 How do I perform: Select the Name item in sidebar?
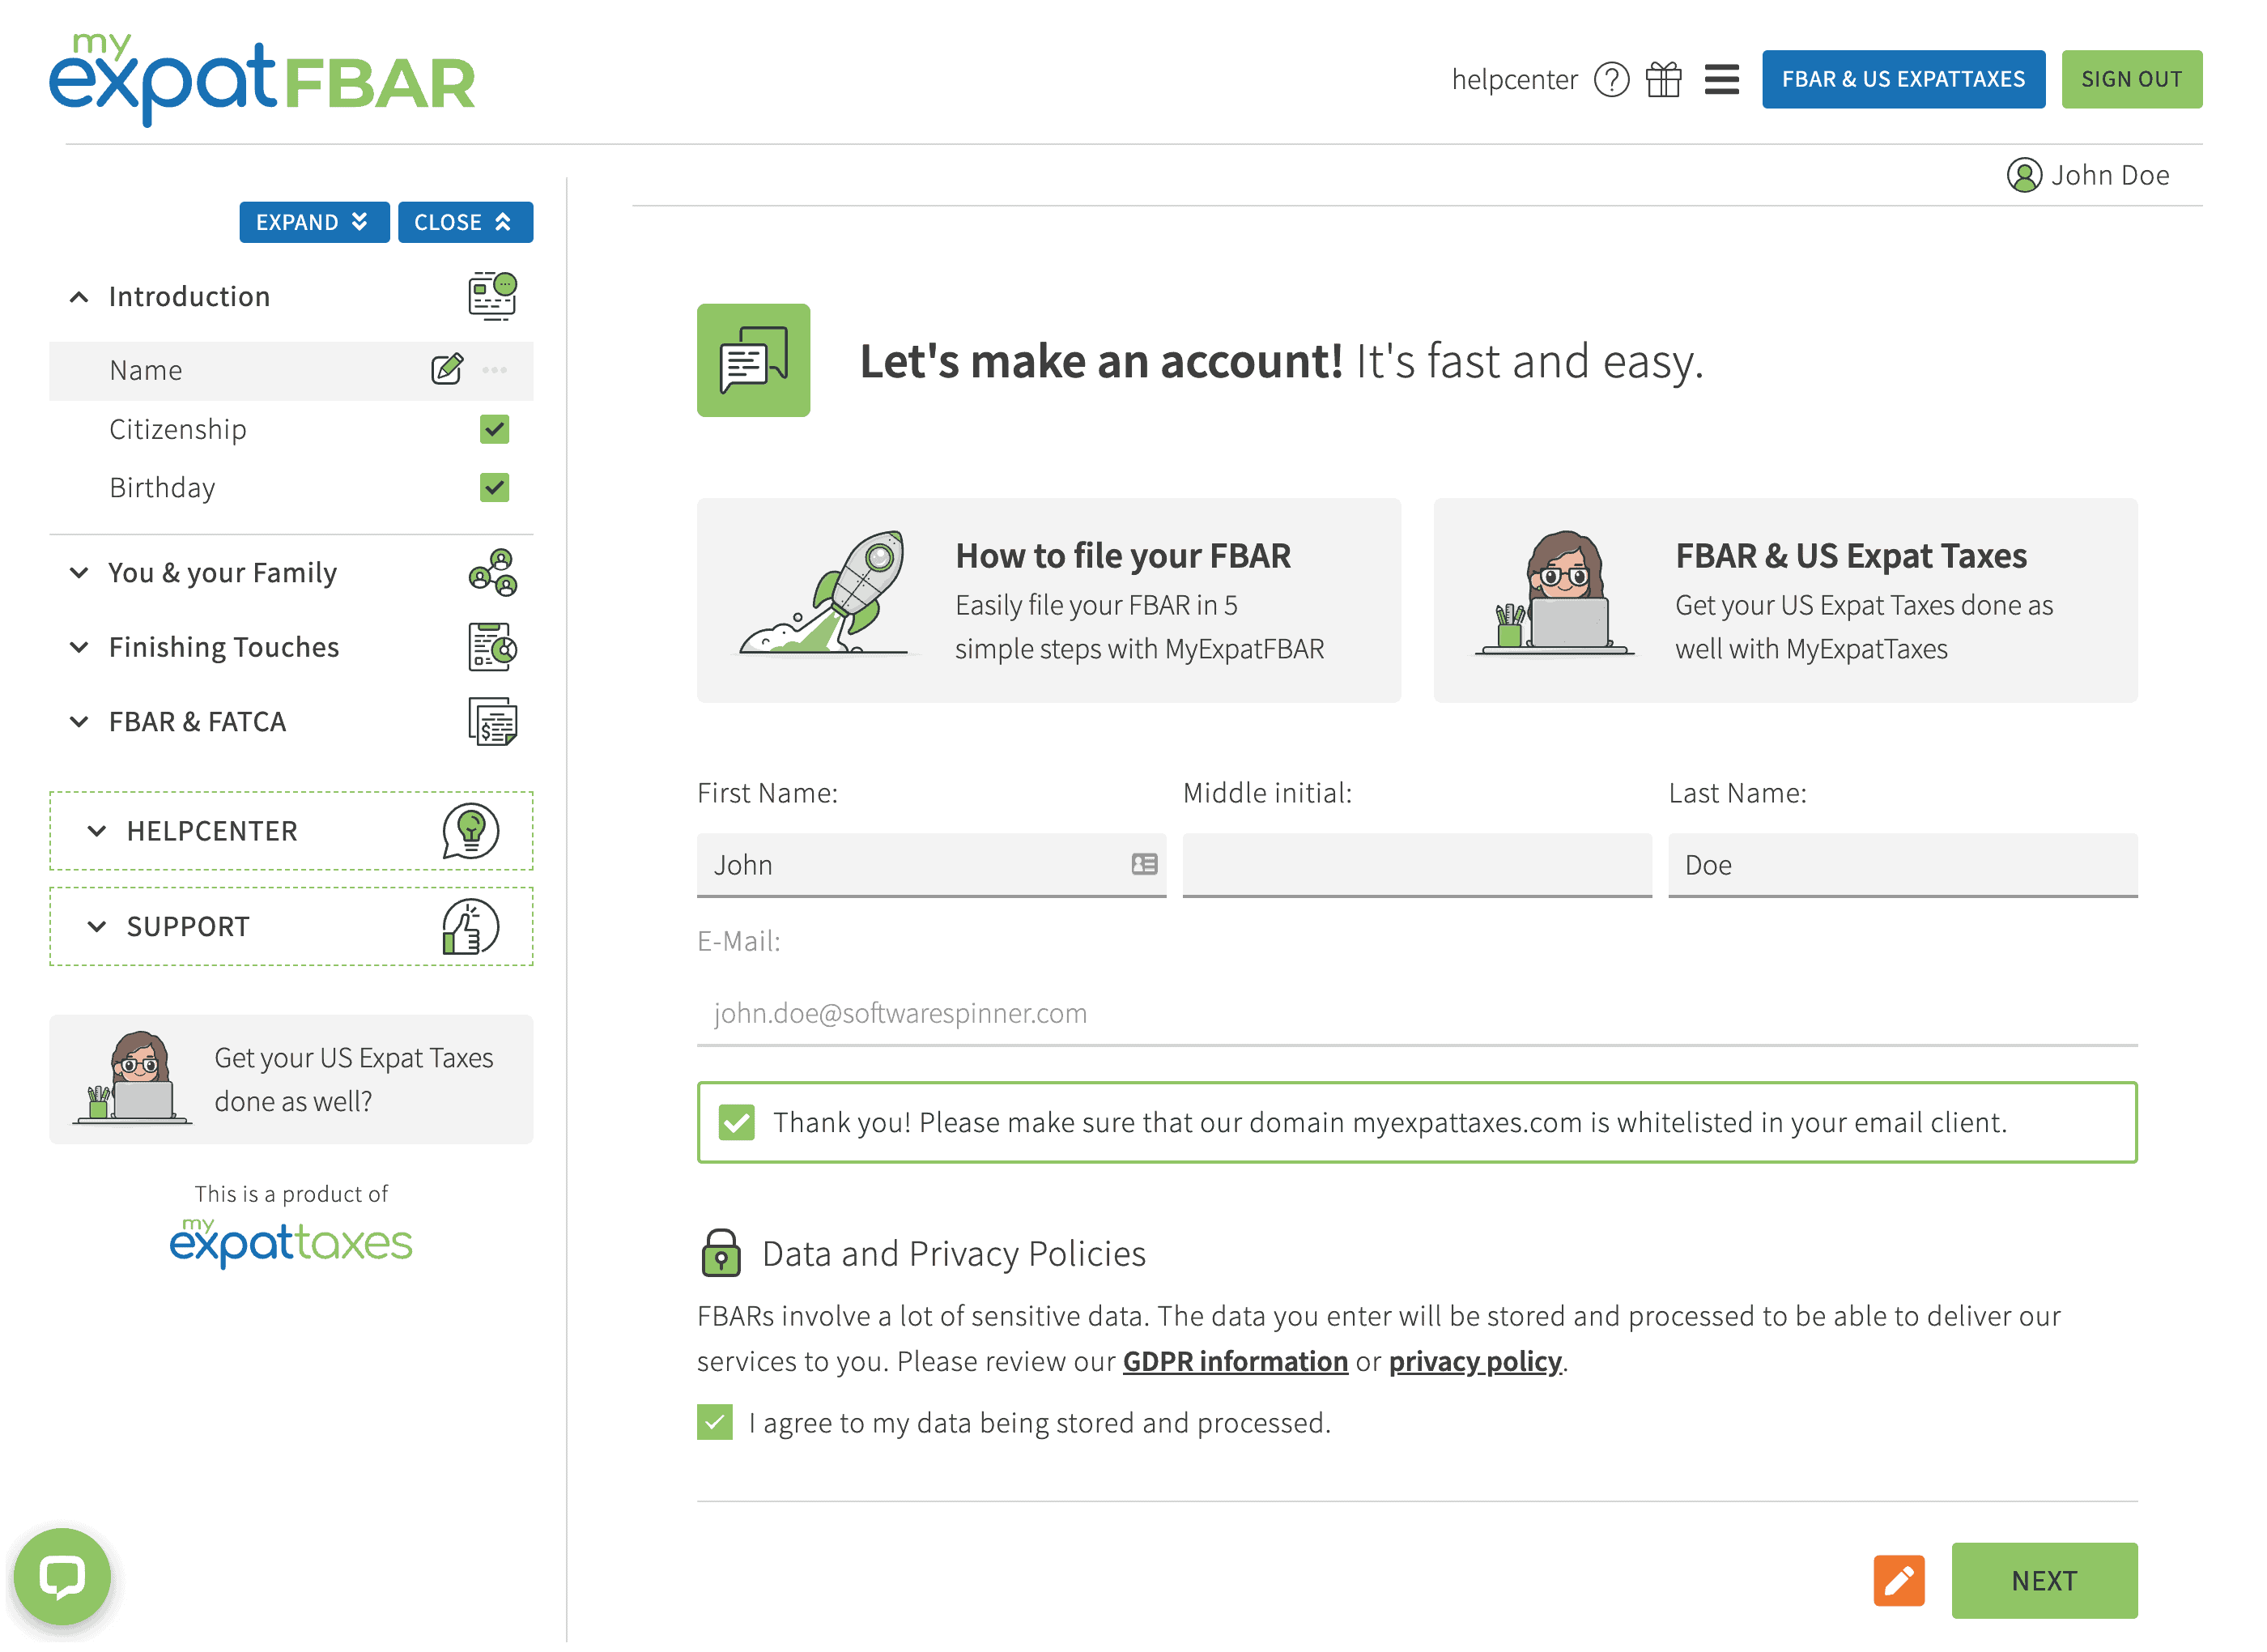(146, 371)
